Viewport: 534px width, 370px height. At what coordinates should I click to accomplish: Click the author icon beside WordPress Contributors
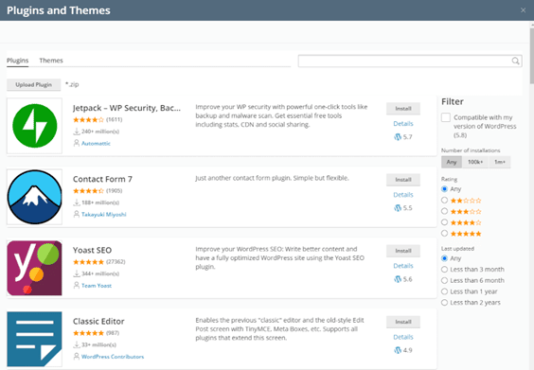click(77, 357)
